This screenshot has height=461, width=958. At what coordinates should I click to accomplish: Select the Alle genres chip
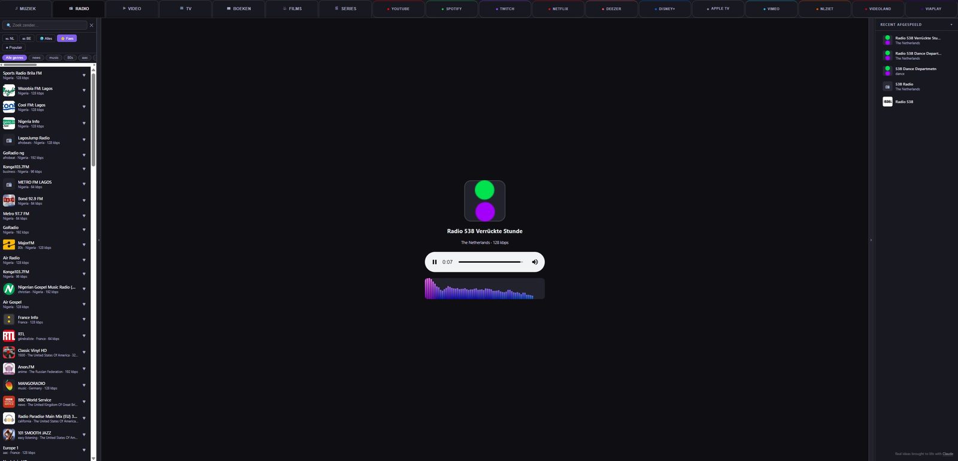14,58
